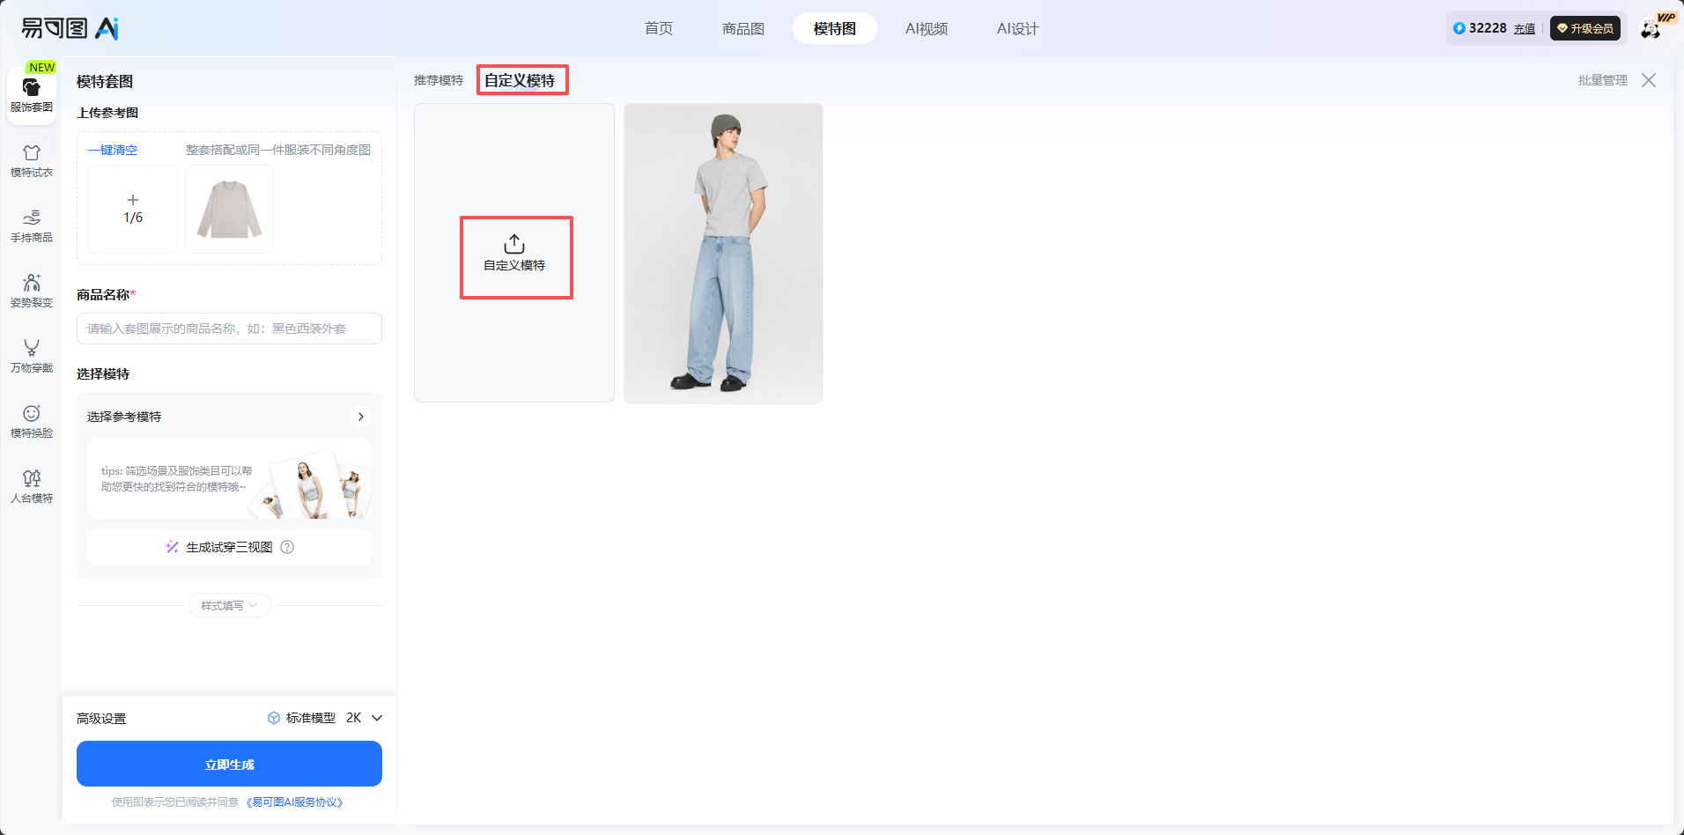Click the 生成试穿三视图 button

click(229, 547)
